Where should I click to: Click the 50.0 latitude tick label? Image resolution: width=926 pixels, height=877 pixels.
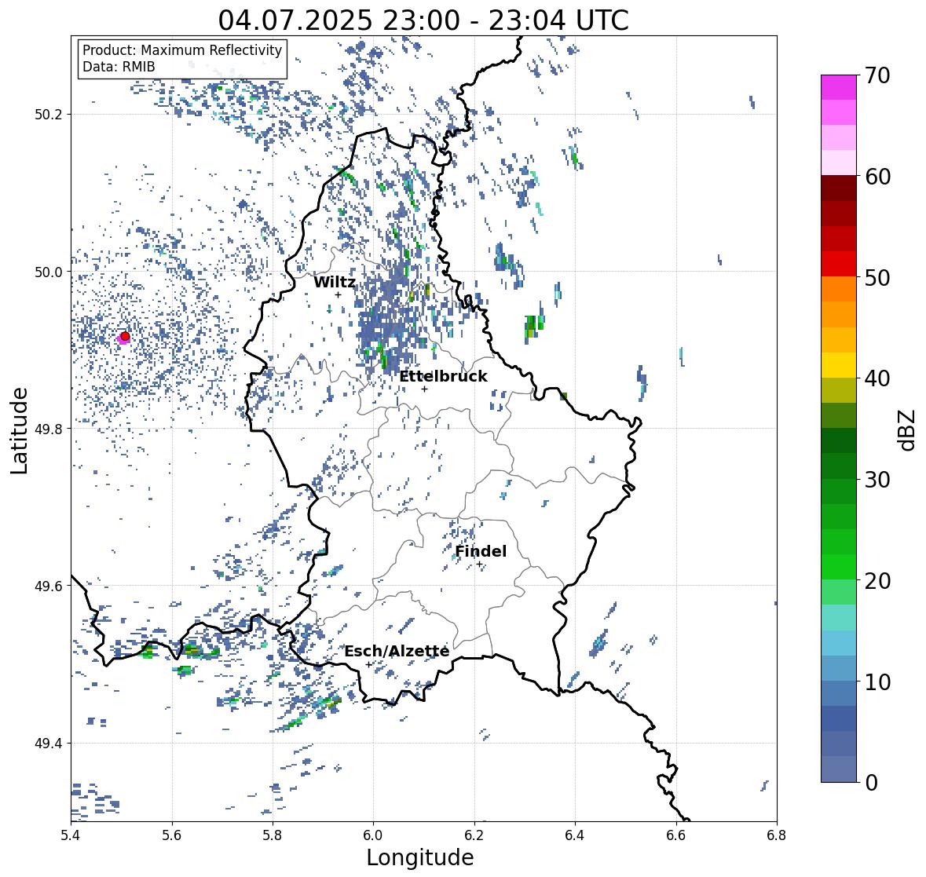pos(48,272)
